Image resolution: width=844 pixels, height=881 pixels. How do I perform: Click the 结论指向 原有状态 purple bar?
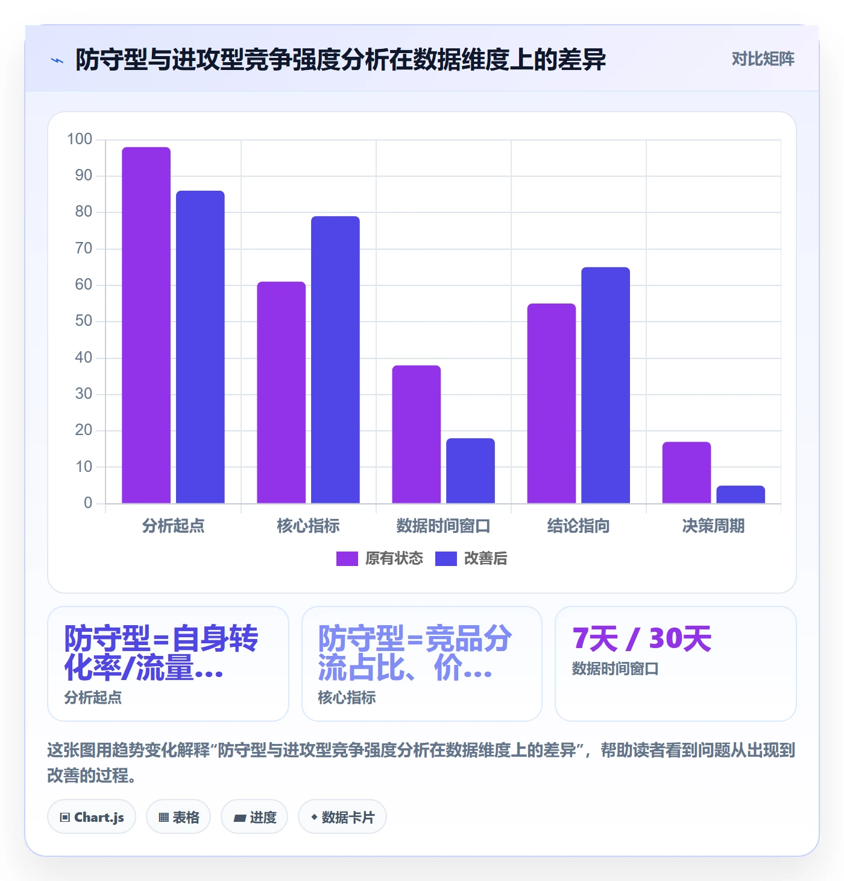coord(552,403)
